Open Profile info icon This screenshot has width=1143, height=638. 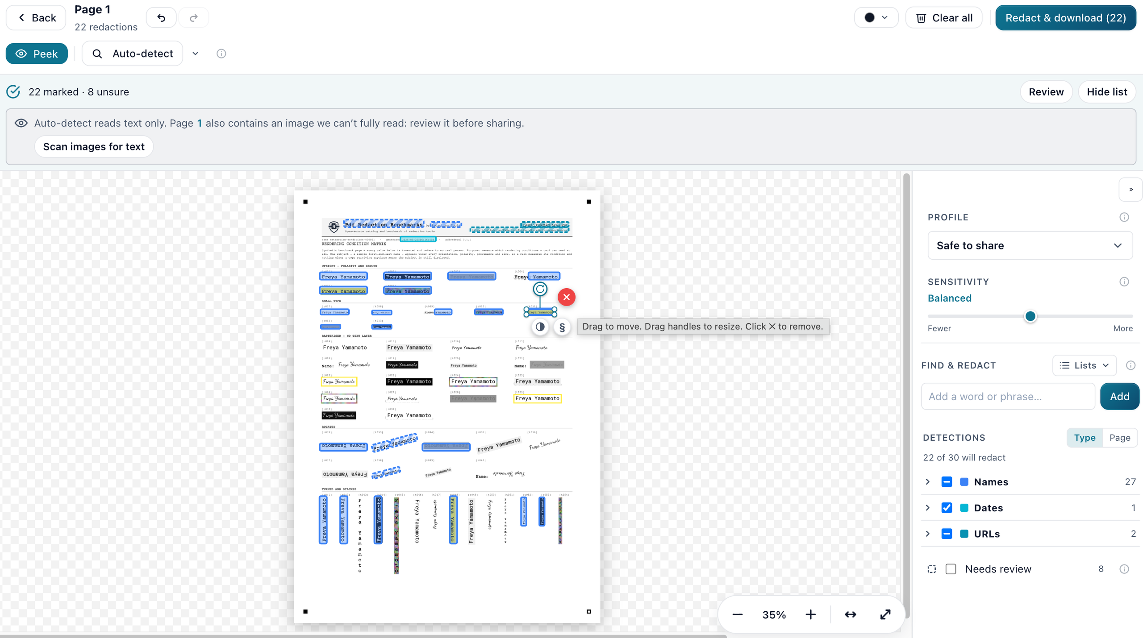click(1124, 217)
